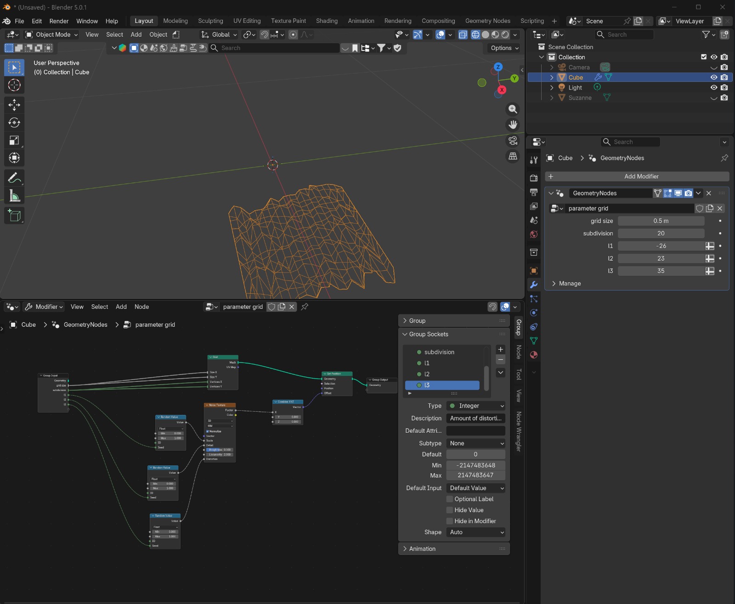Open the Render menu
Screen dimensions: 735x604
coord(59,21)
